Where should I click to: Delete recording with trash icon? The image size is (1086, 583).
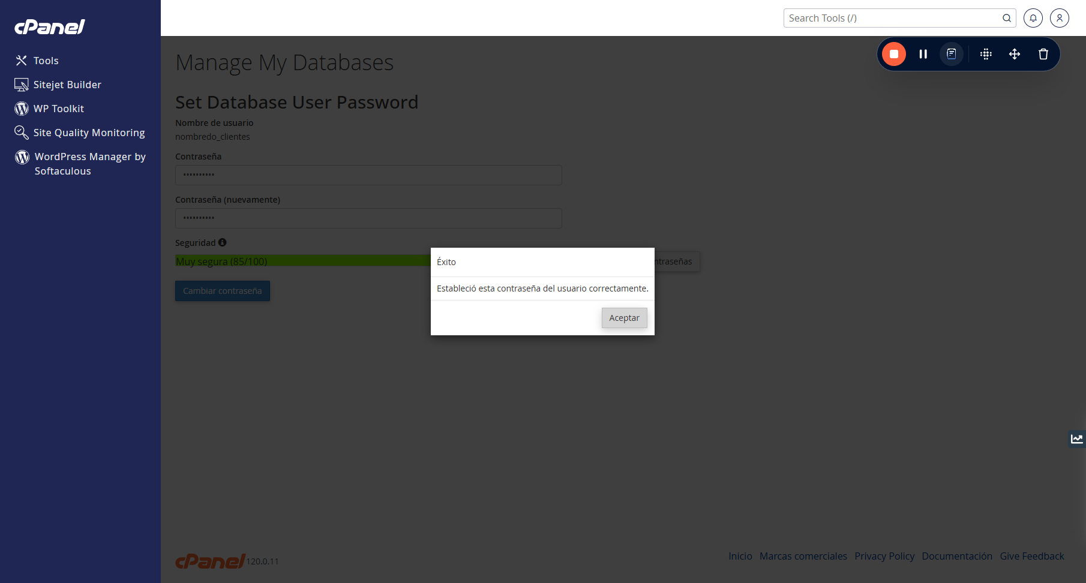(1043, 54)
